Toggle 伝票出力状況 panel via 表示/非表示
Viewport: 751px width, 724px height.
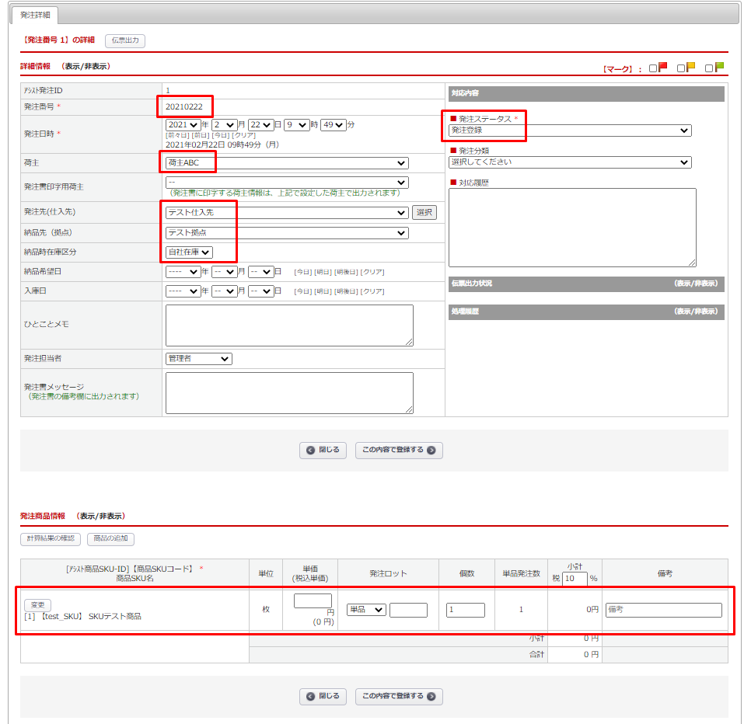pos(695,284)
